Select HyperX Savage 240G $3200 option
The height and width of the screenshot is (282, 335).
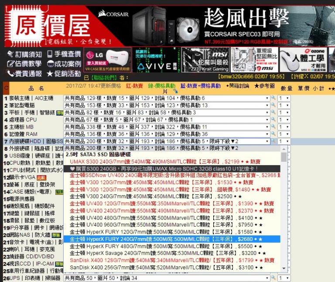pos(172,253)
